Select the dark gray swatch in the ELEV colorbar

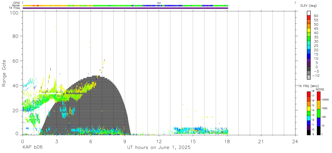click(309, 69)
